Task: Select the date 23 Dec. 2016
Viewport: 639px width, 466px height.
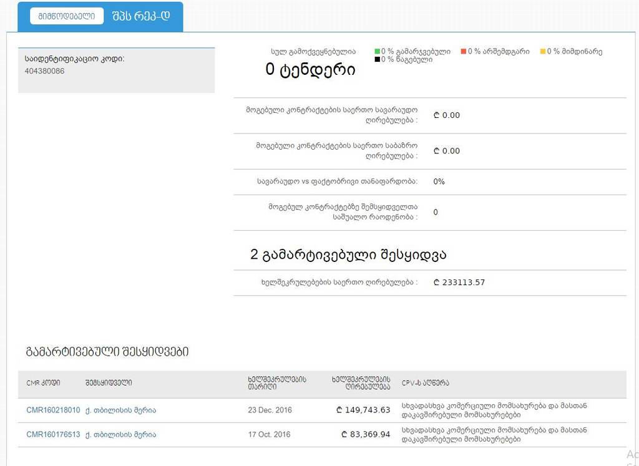Action: point(270,410)
